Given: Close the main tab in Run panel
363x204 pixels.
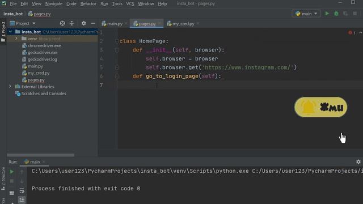Looking at the screenshot, I should point(44,162).
